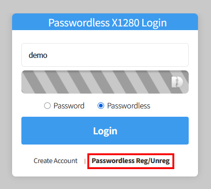211x189 pixels.
Task: Focus the username field containing demo
Action: [105, 55]
